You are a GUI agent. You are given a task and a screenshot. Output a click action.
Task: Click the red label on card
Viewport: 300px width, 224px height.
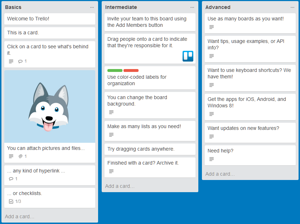(131, 70)
